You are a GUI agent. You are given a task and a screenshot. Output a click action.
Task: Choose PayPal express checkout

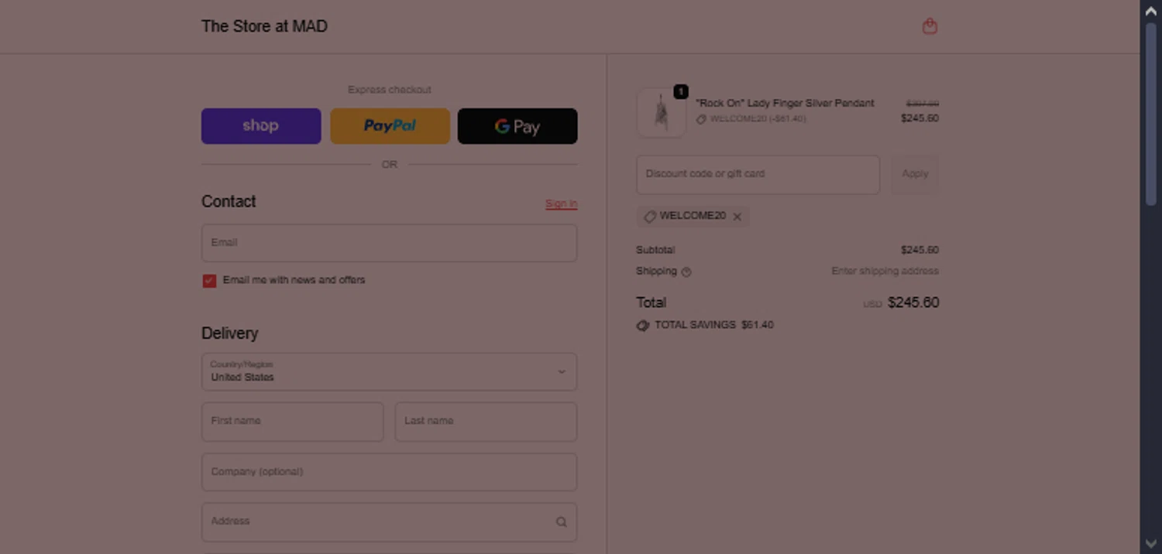[x=390, y=126]
